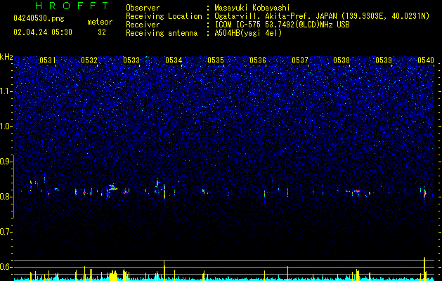The height and width of the screenshot is (281, 442).
Task: Click the Receiving Location label
Action: (x=164, y=16)
